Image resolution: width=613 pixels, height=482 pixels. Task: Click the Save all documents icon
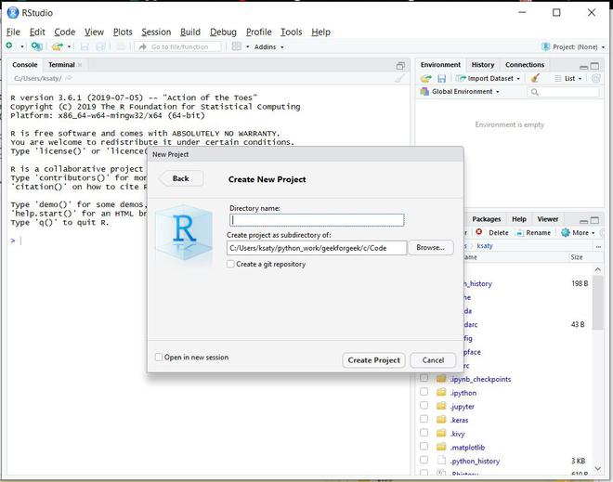coord(100,47)
